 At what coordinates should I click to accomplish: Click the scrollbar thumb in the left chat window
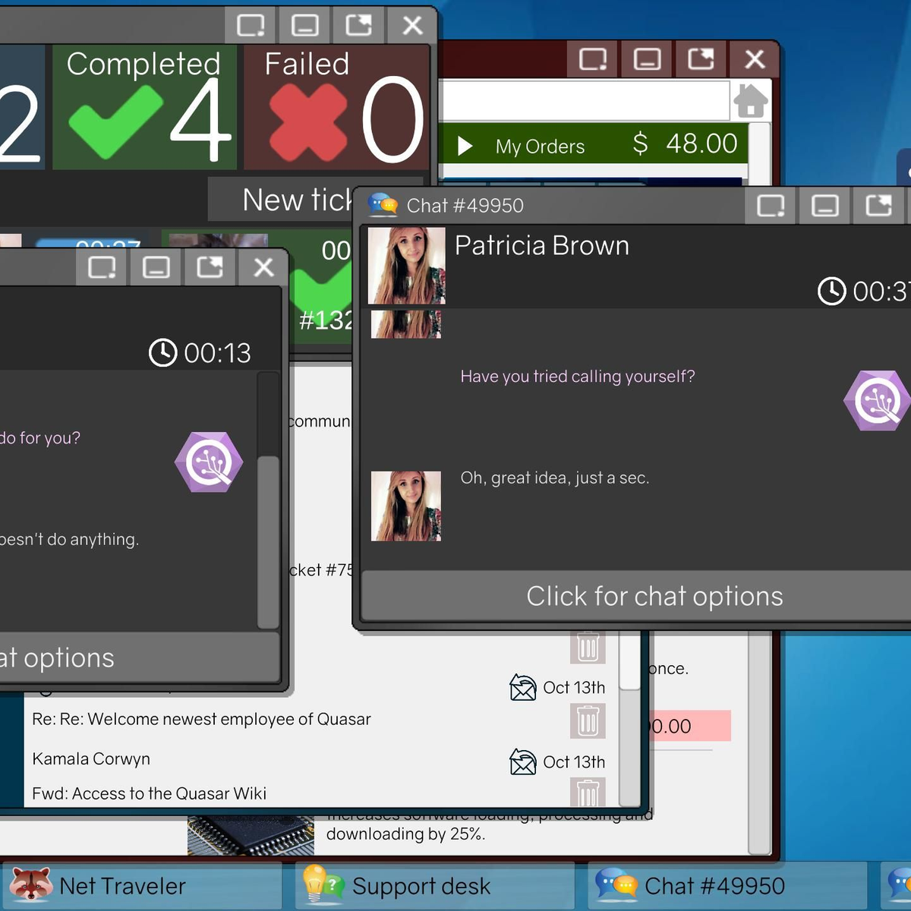click(268, 541)
